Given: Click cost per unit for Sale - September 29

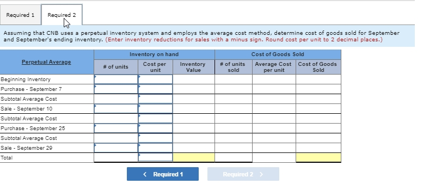Looking at the screenshot, I should pyautogui.click(x=155, y=148).
